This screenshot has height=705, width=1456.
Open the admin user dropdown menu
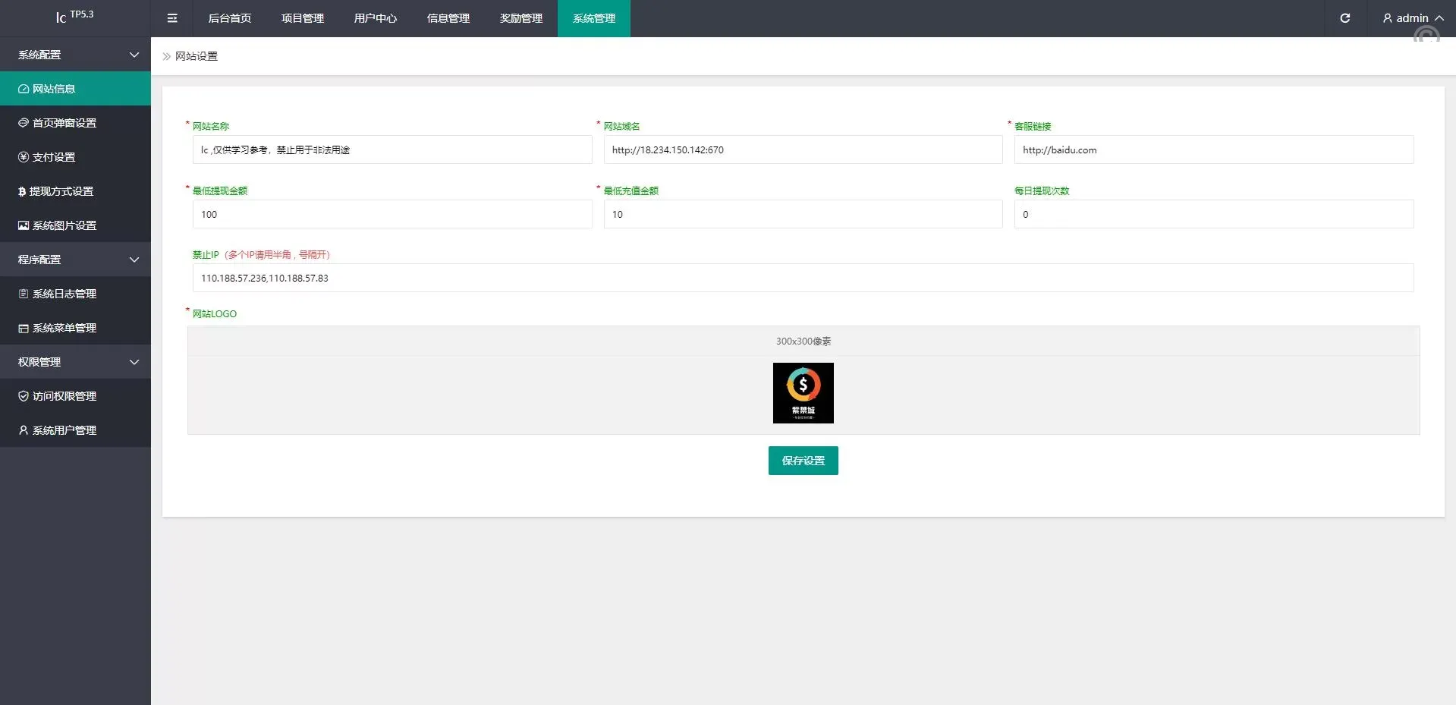[1412, 18]
